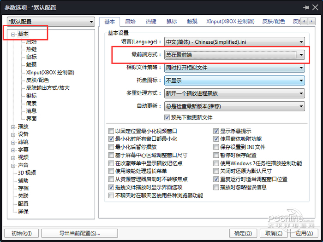Enable 从资源管理器启动时不转移焦点
Screen dimensions: 323x242
pyautogui.click(x=111, y=179)
